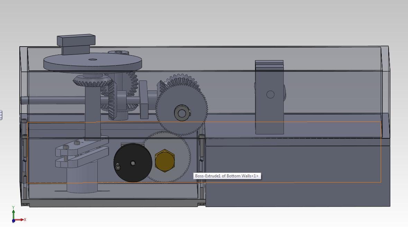Click the round hole in right upright block

(270, 95)
